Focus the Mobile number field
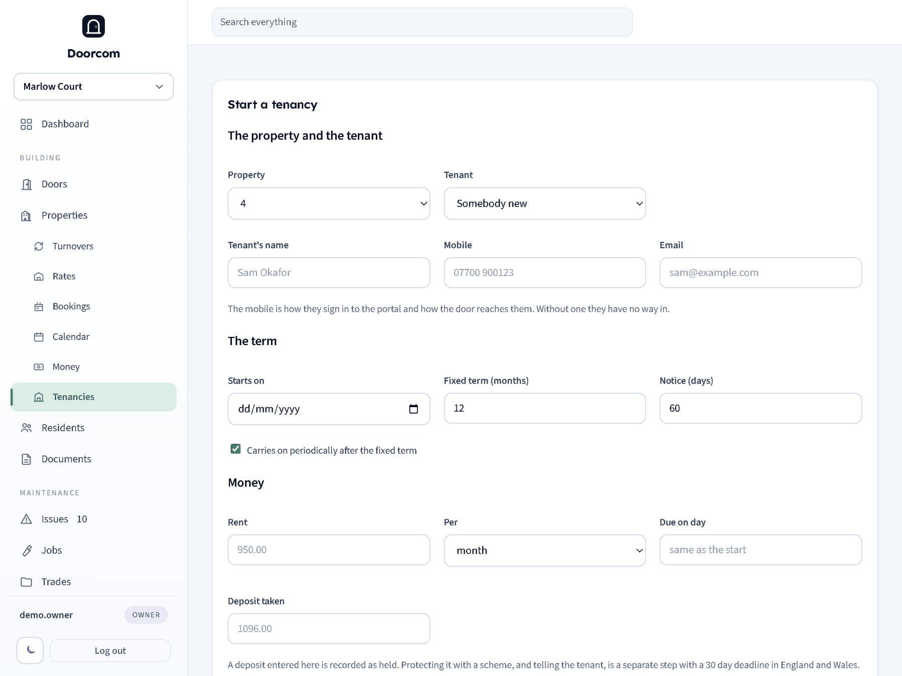Viewport: 902px width, 676px height. click(x=545, y=273)
